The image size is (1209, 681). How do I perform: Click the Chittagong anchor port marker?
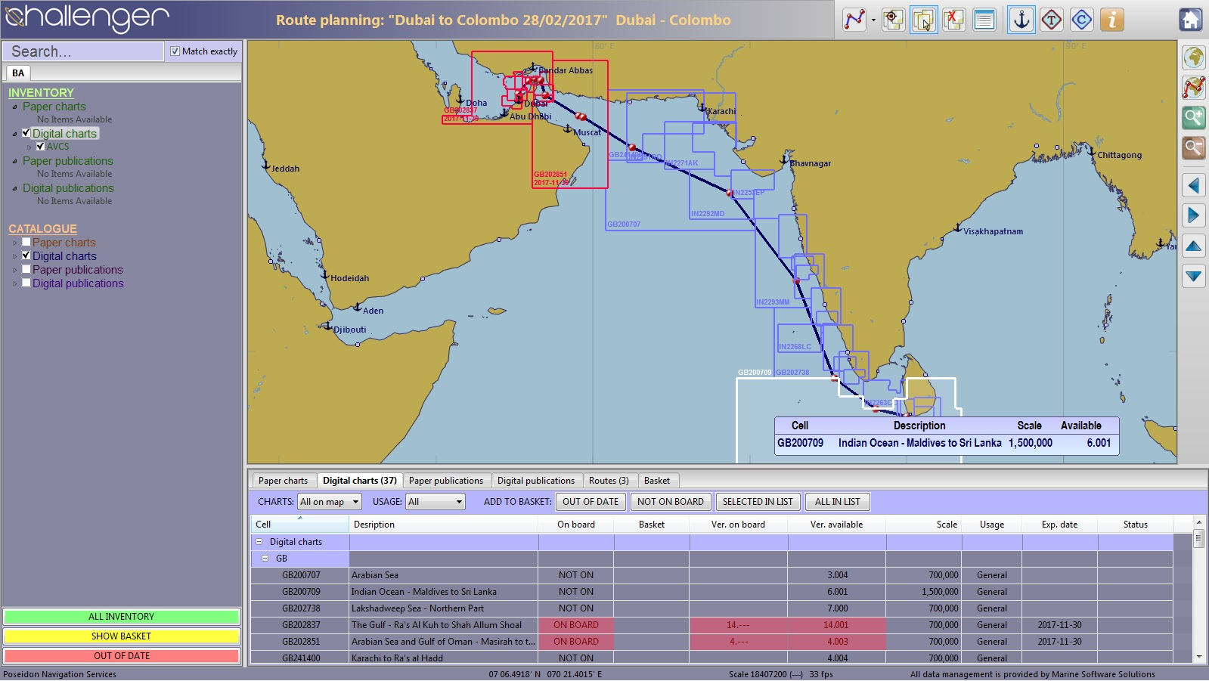pyautogui.click(x=1091, y=152)
